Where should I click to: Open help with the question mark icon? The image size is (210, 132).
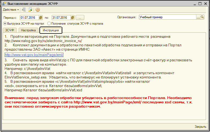pos(37,10)
